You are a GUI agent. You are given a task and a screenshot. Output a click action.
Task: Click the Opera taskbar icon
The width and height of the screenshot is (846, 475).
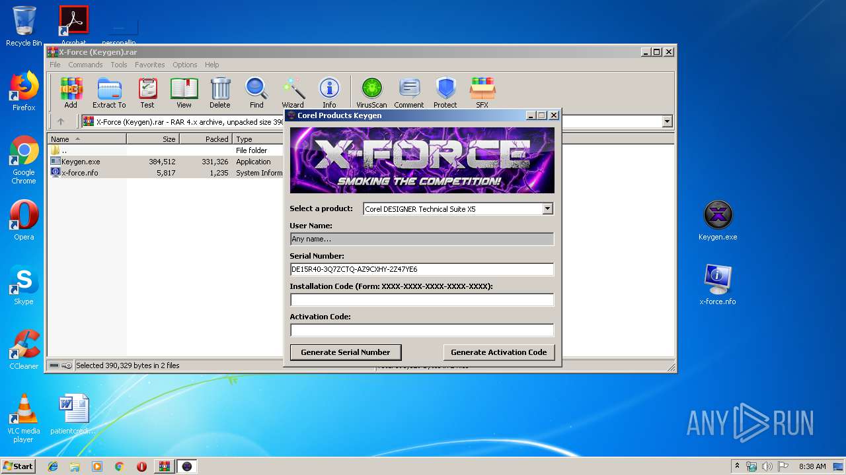pos(141,466)
